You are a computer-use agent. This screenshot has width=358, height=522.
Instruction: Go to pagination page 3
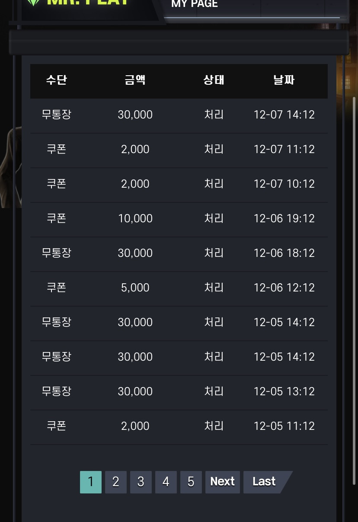141,482
